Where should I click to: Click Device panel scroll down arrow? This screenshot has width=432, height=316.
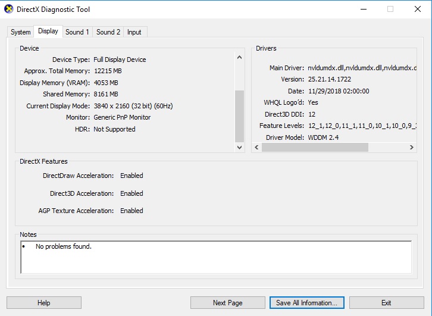point(239,148)
